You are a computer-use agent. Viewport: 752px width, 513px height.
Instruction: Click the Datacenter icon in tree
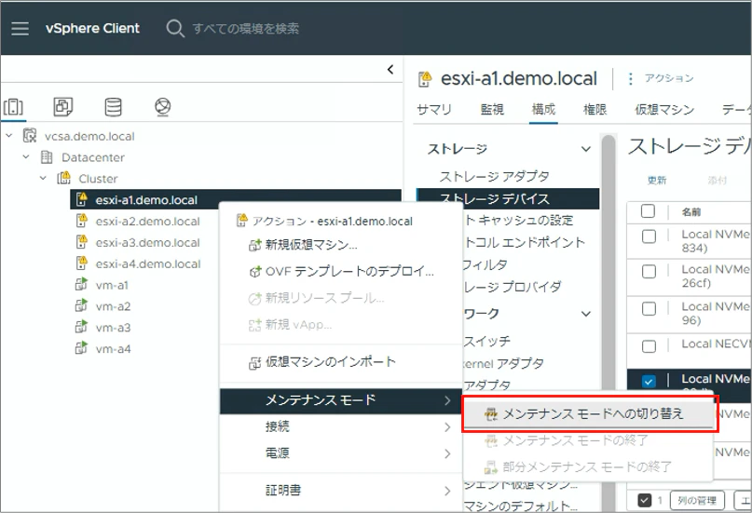click(x=47, y=157)
